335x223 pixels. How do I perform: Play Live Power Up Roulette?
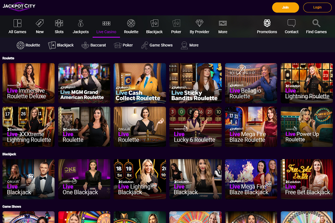coord(307,127)
